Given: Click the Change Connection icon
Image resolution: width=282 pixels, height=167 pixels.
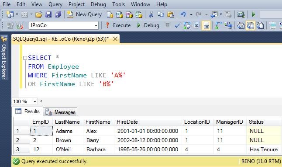Looking at the screenshot, I should 20,26.
